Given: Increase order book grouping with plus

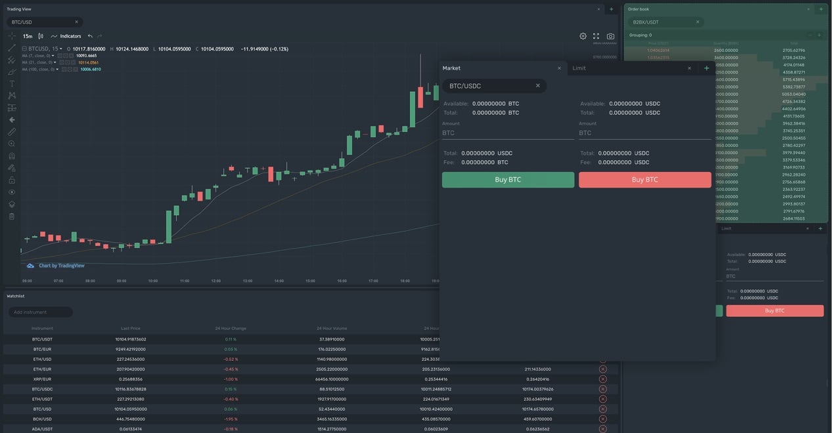Looking at the screenshot, I should (819, 35).
